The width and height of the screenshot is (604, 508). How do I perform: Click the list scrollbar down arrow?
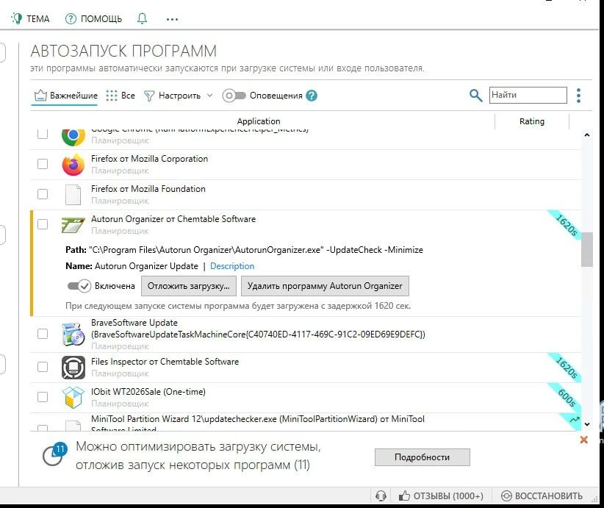pyautogui.click(x=586, y=424)
